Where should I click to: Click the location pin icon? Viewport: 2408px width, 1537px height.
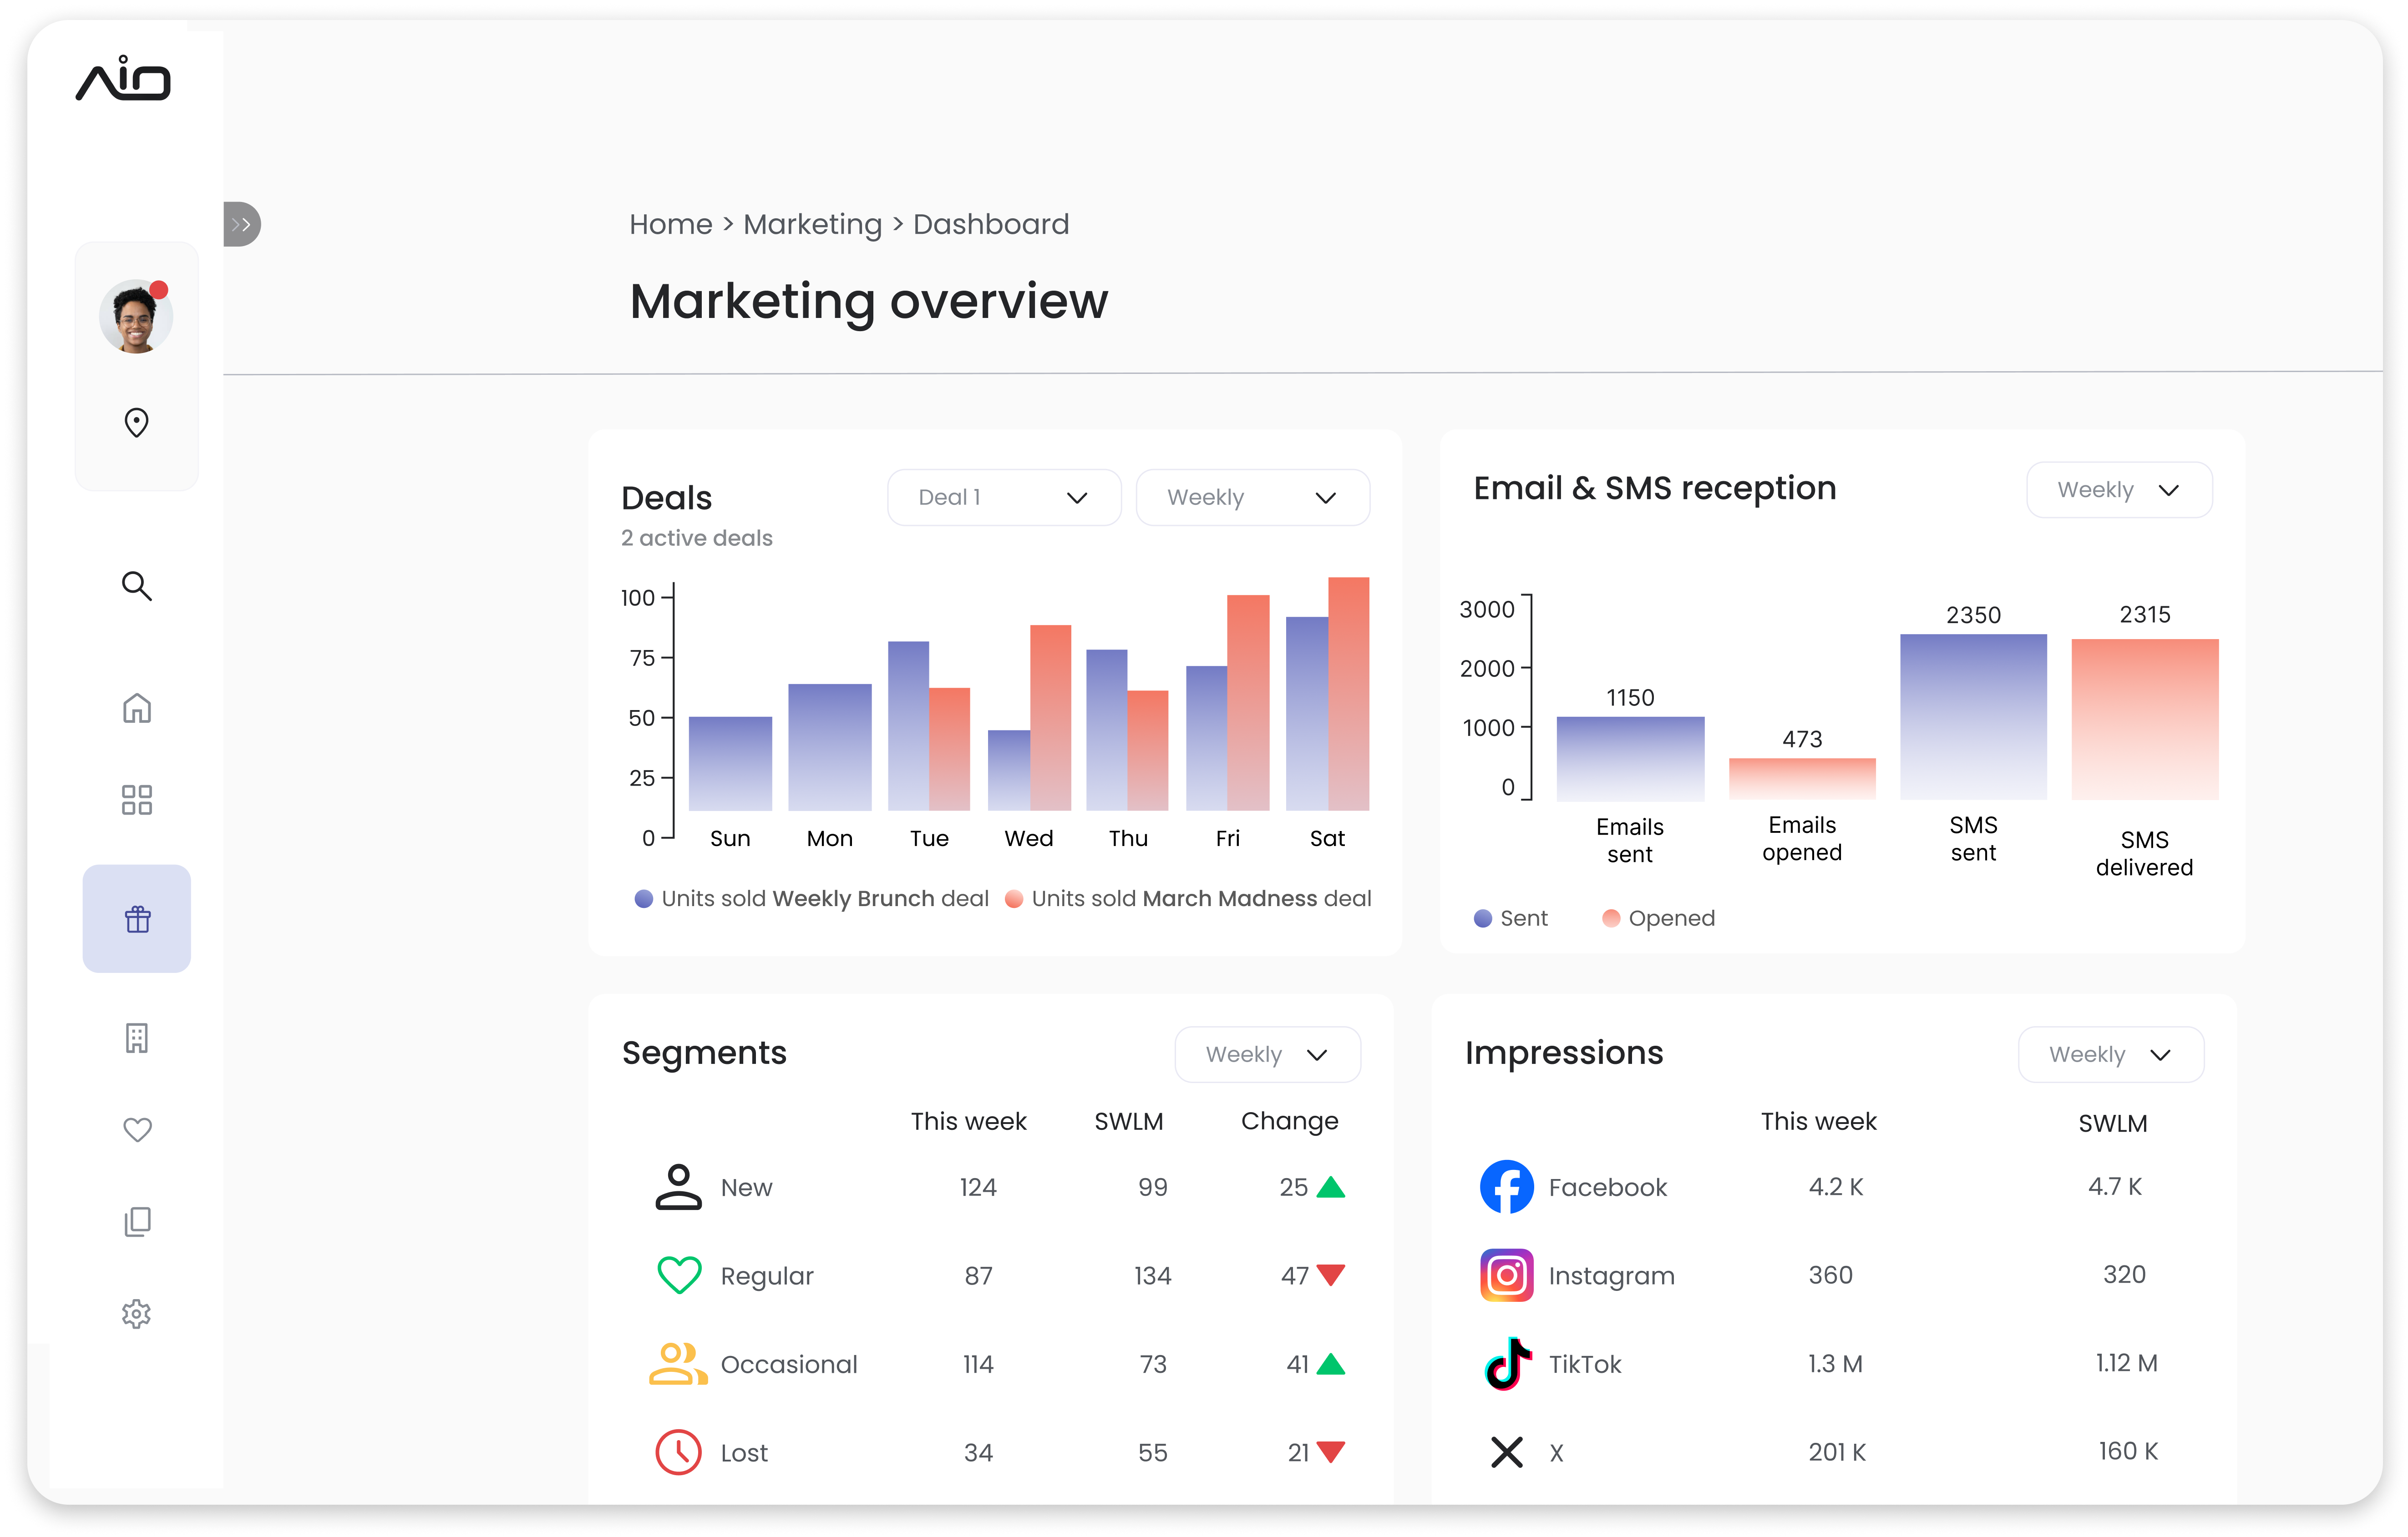tap(137, 423)
